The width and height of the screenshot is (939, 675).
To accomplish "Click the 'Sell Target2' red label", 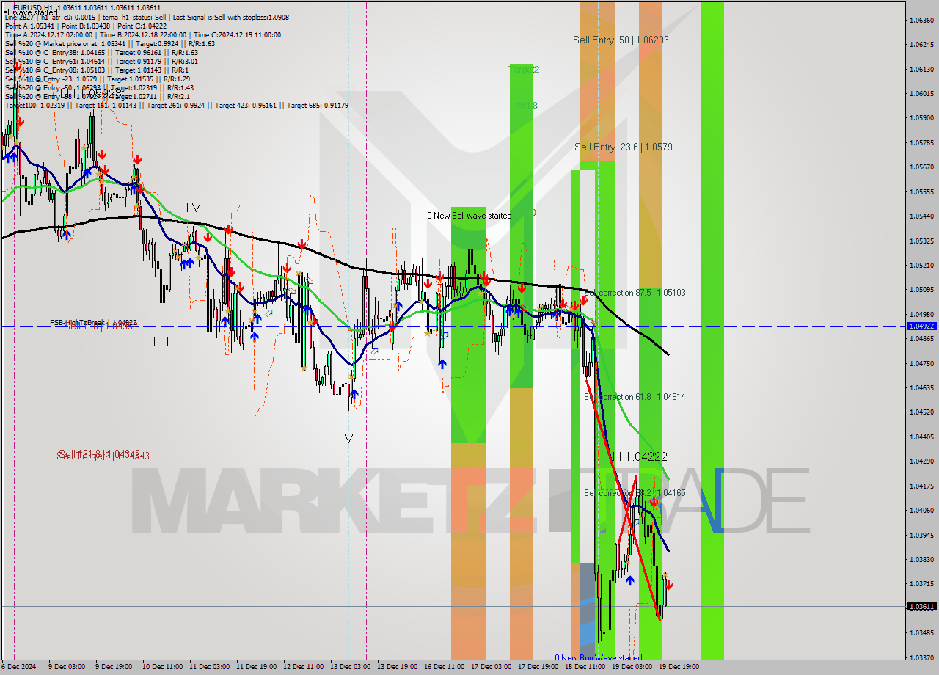I will [x=103, y=456].
